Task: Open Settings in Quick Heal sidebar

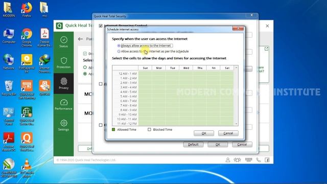Action: coord(63,125)
